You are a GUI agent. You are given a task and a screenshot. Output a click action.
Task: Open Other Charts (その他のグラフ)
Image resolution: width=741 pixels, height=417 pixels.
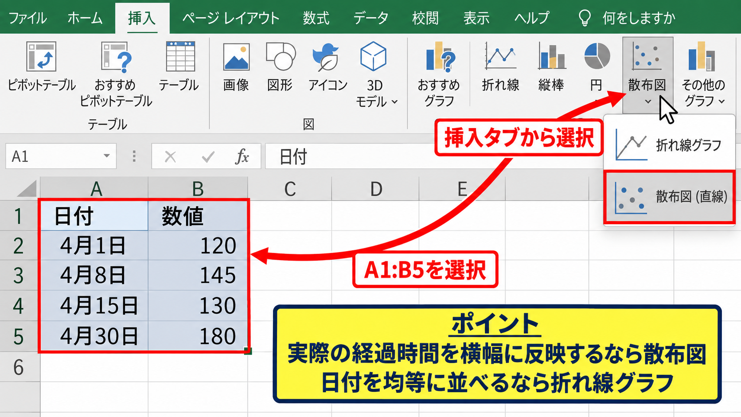click(703, 74)
